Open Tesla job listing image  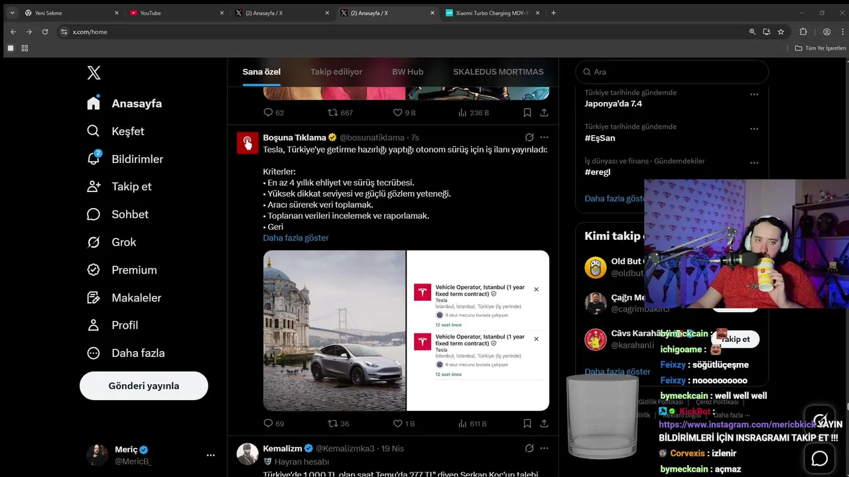478,331
